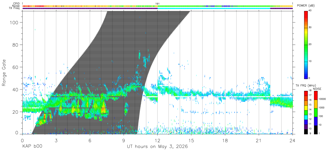Screen dimensions: 329x152
Task: Select the CPID label
Action: coord(17,3)
